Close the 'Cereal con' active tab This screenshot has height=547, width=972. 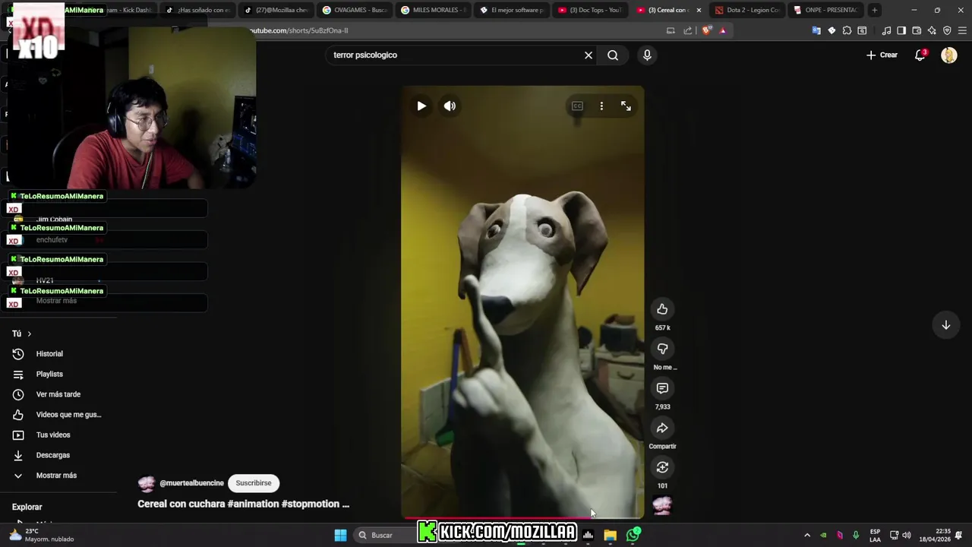[699, 10]
